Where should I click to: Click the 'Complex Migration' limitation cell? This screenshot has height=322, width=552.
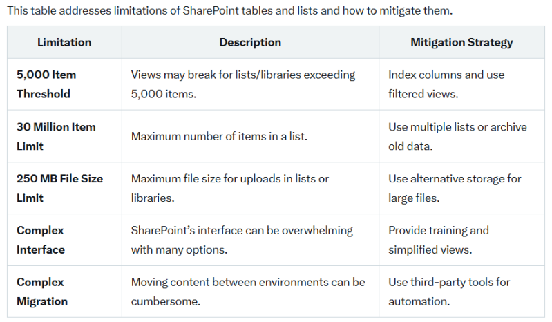pyautogui.click(x=42, y=292)
